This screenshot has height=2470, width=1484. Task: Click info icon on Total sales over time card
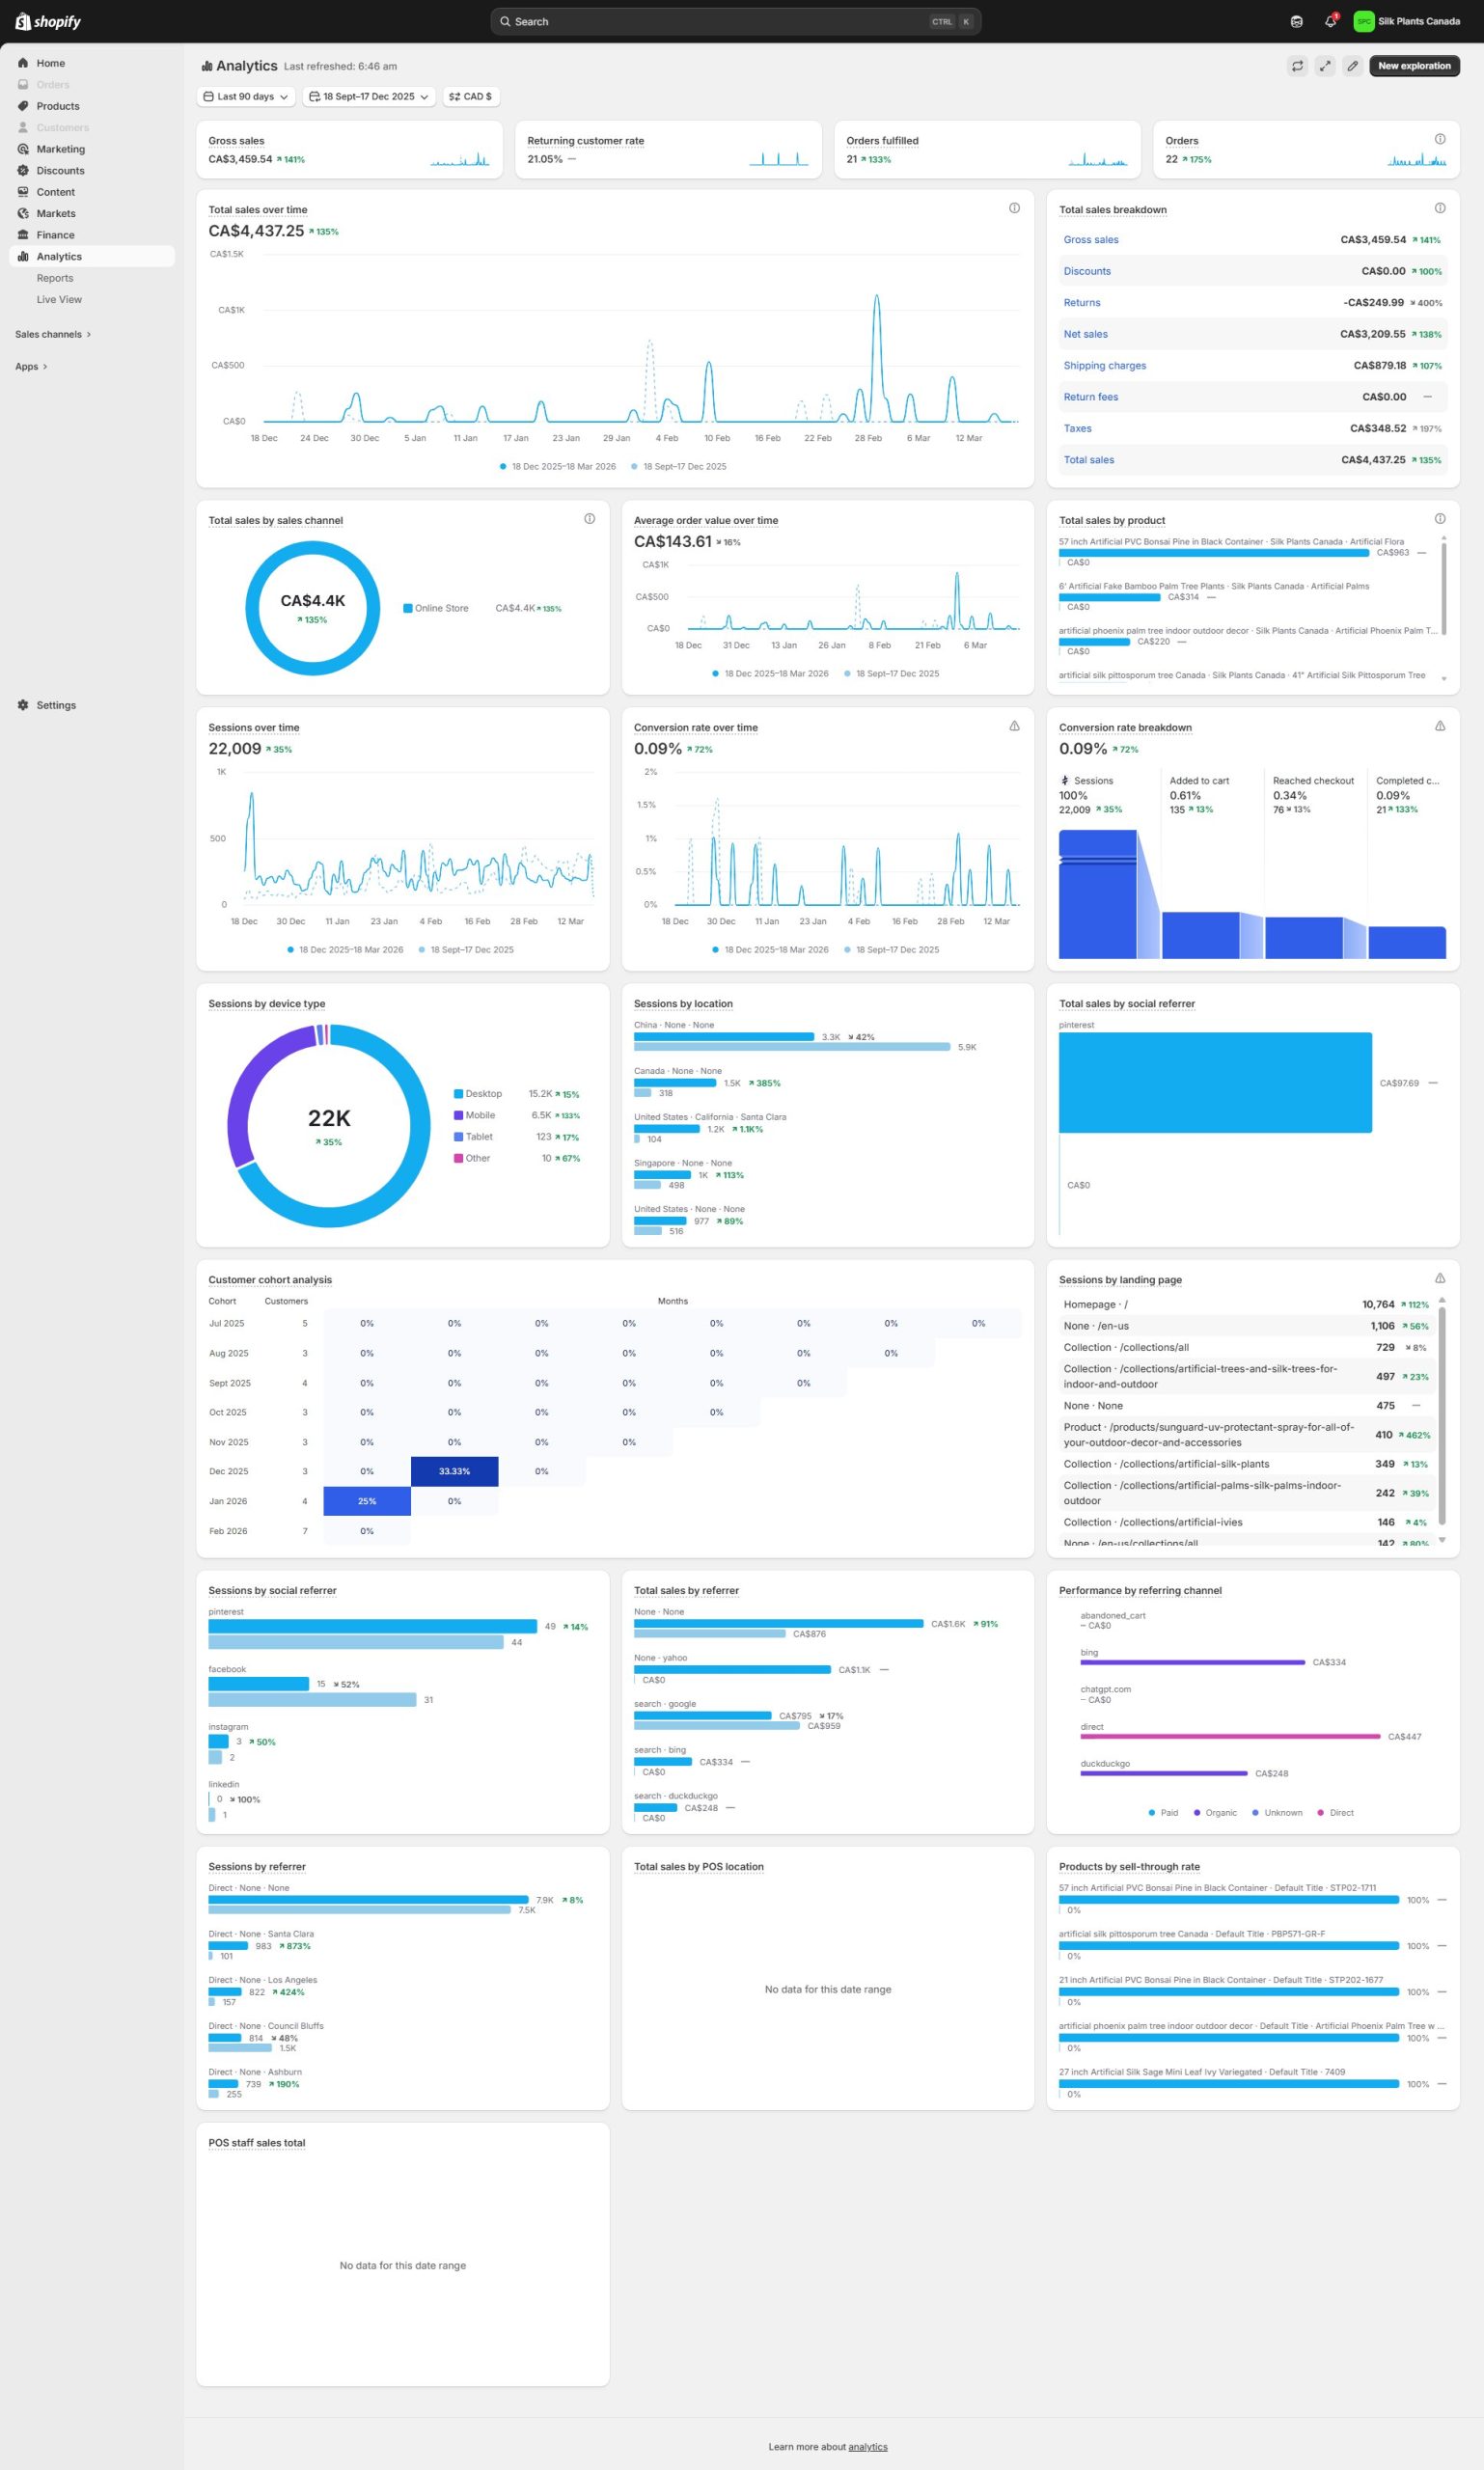[1014, 209]
